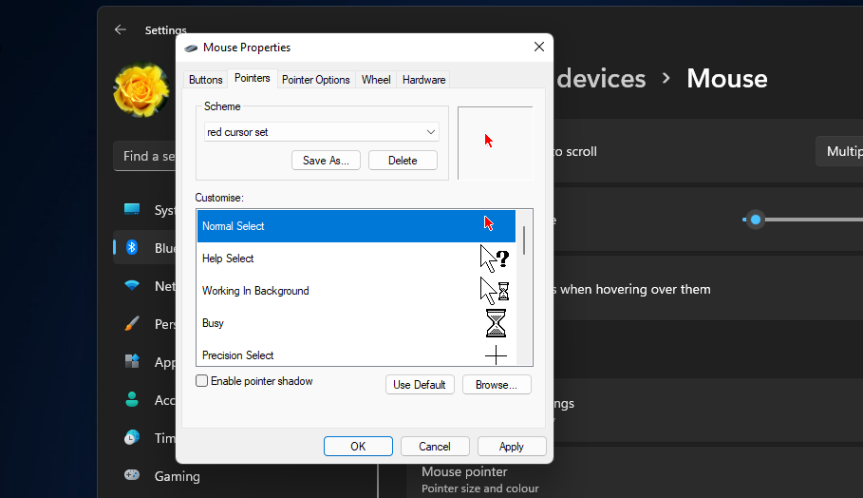Viewport: 863px width, 498px height.
Task: Select the Pointers tab
Action: [253, 78]
